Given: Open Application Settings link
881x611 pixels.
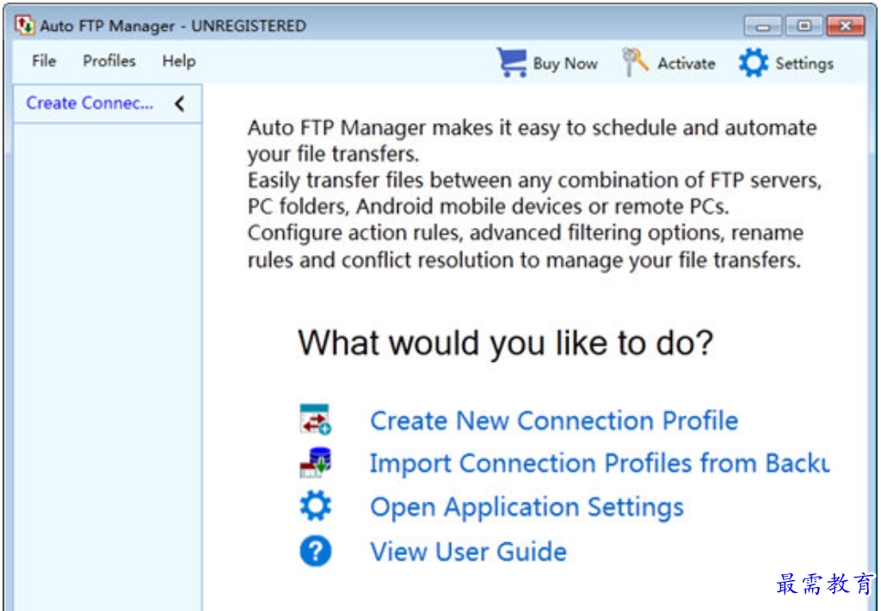Looking at the screenshot, I should [x=527, y=508].
